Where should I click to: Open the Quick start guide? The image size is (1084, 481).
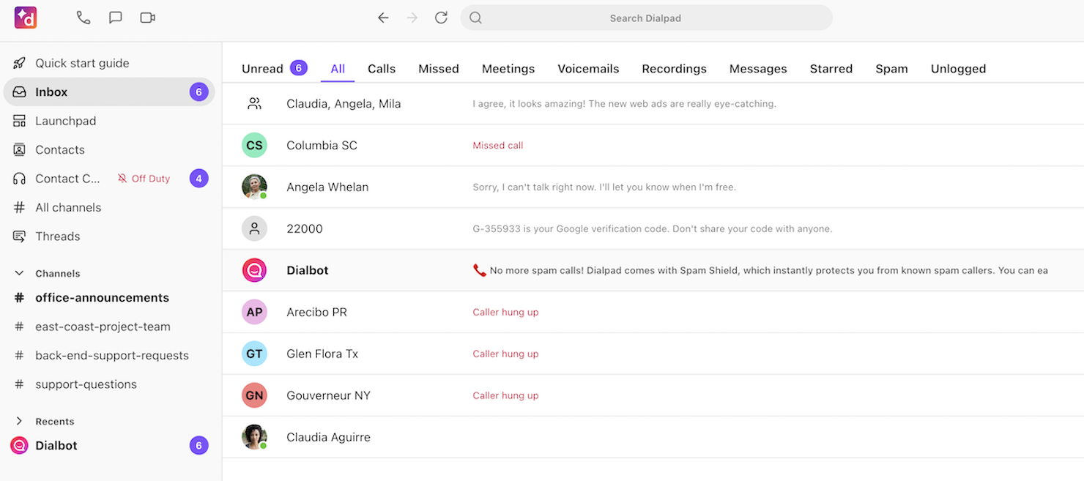click(82, 62)
